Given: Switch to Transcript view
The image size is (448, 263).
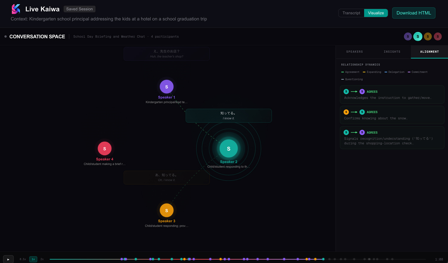Looking at the screenshot, I should (x=351, y=13).
